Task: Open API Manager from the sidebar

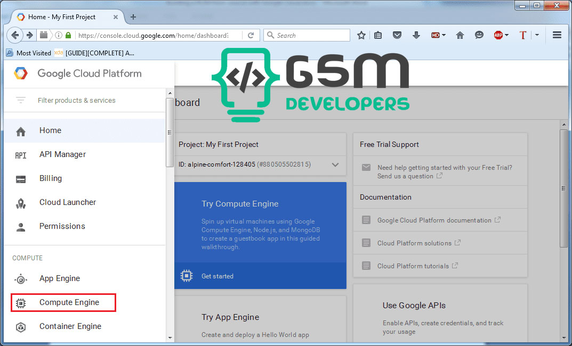Action: (85, 154)
